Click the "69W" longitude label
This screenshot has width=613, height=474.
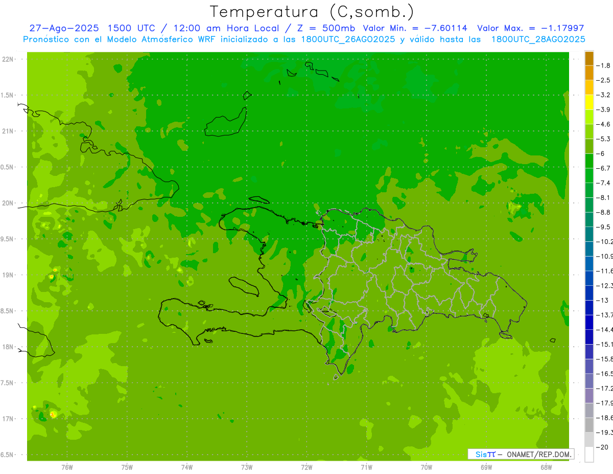click(486, 467)
